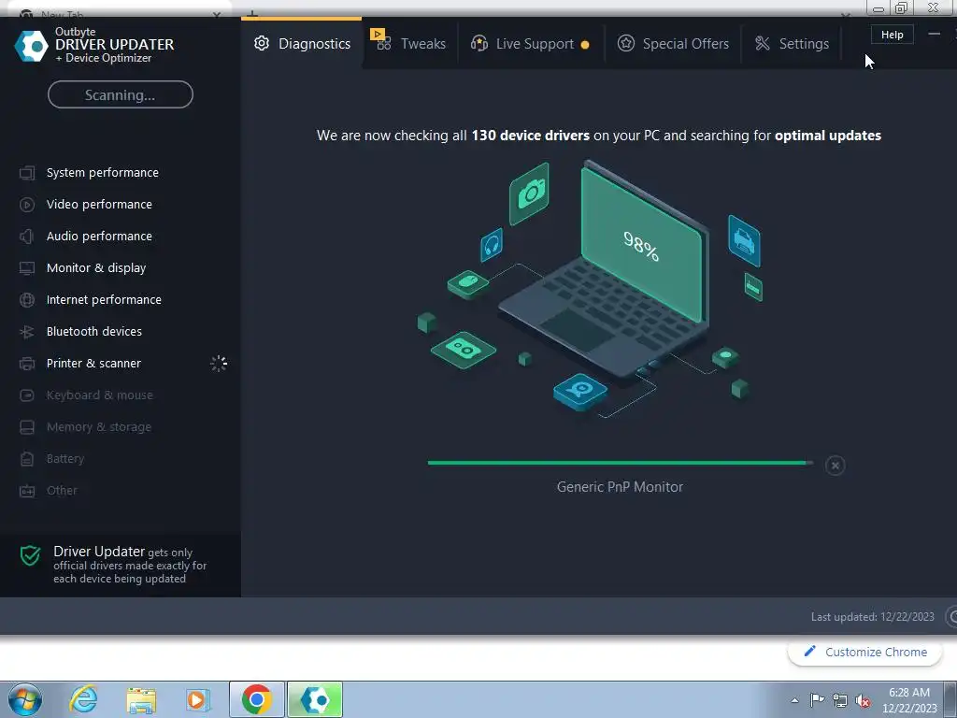Click the network tray icon
Screen dimensions: 957x718
coord(840,700)
